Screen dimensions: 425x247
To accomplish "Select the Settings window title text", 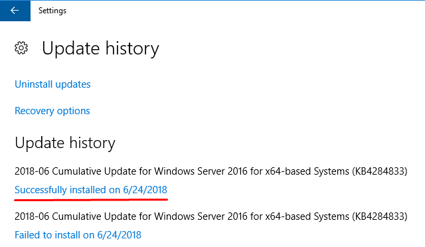I will coord(52,11).
